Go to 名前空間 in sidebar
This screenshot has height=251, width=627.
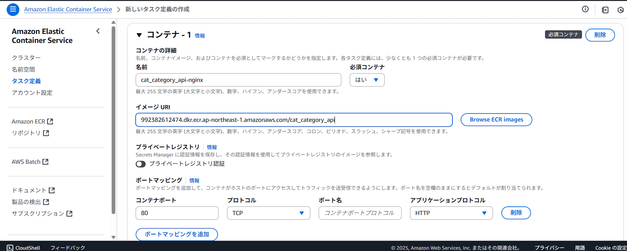coord(23,69)
